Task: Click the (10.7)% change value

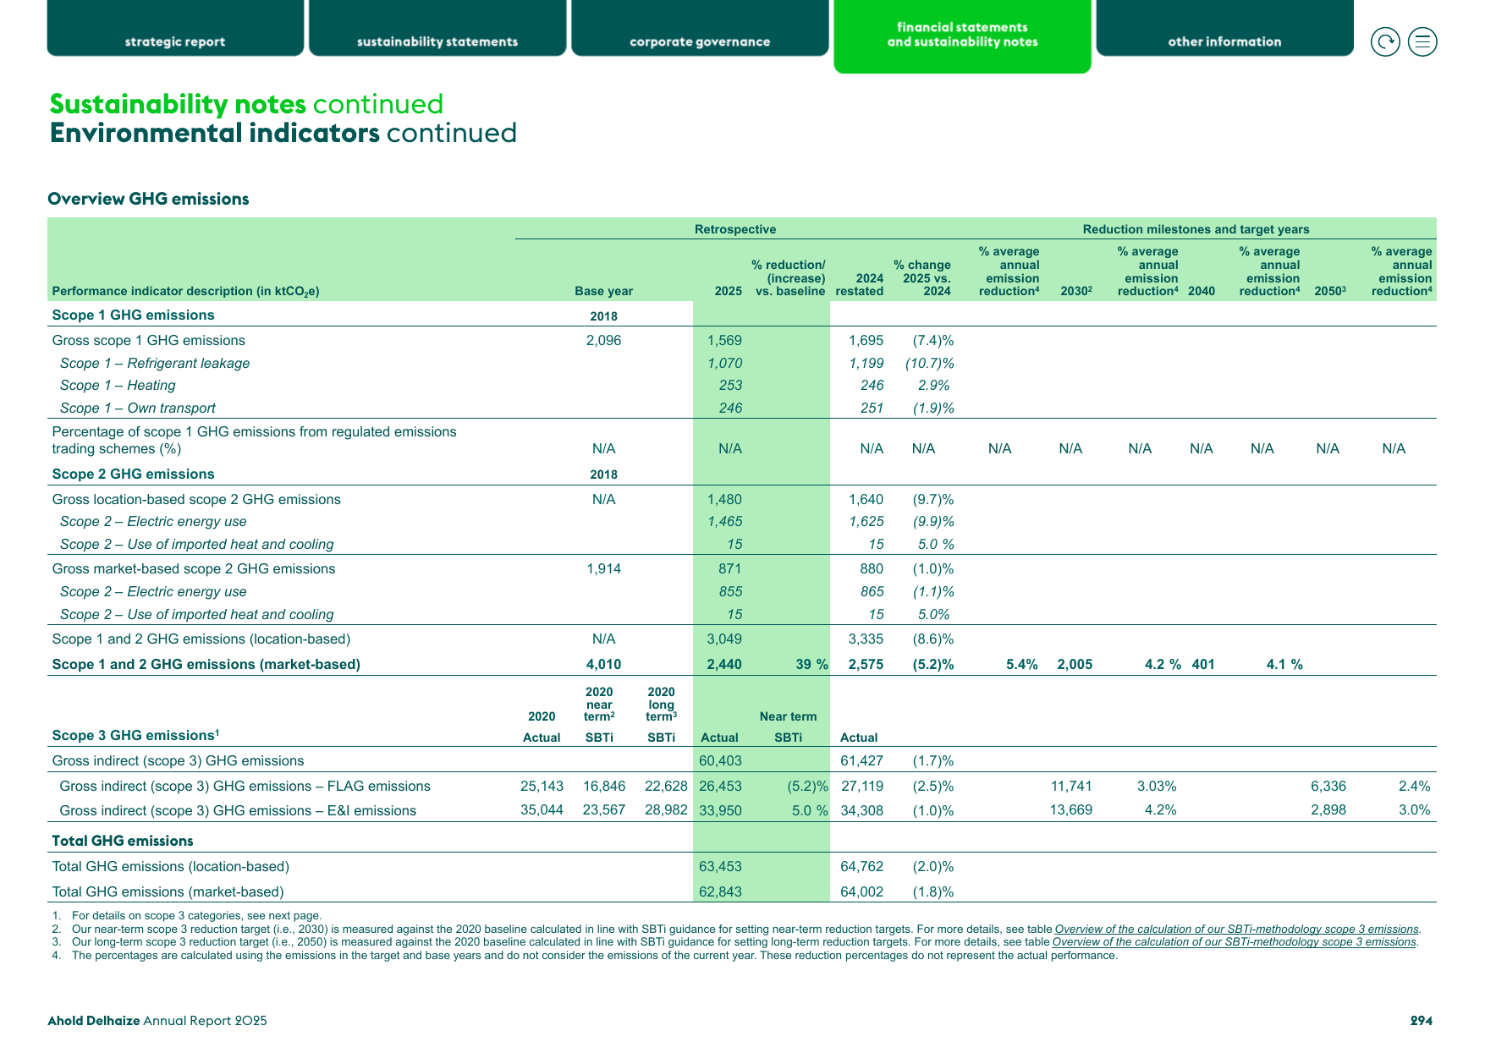Action: pos(929,363)
